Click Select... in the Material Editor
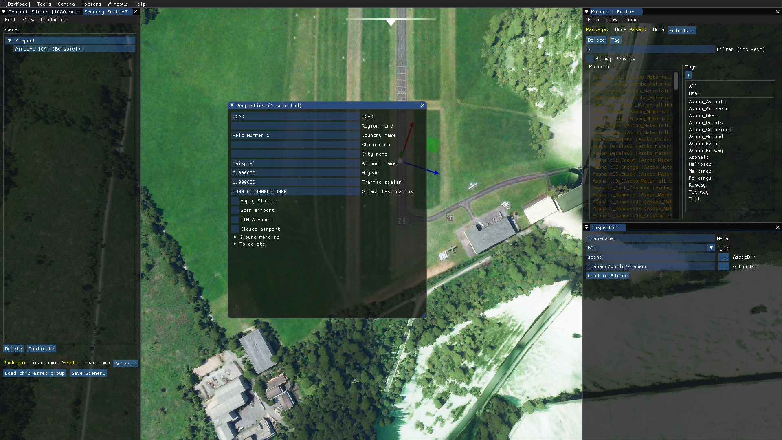Image resolution: width=782 pixels, height=440 pixels. (681, 31)
